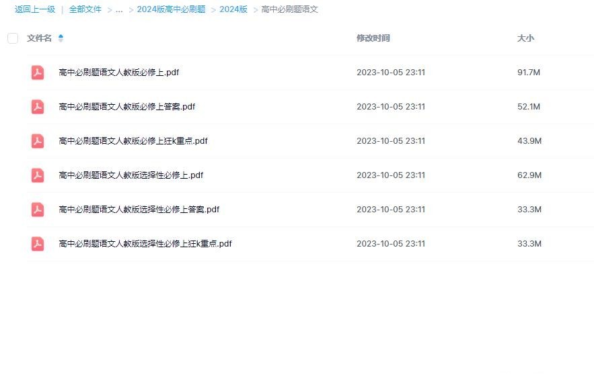Open file 高中必刷题语文人教版选择性必修上.pdf
The image size is (594, 389).
tap(131, 175)
